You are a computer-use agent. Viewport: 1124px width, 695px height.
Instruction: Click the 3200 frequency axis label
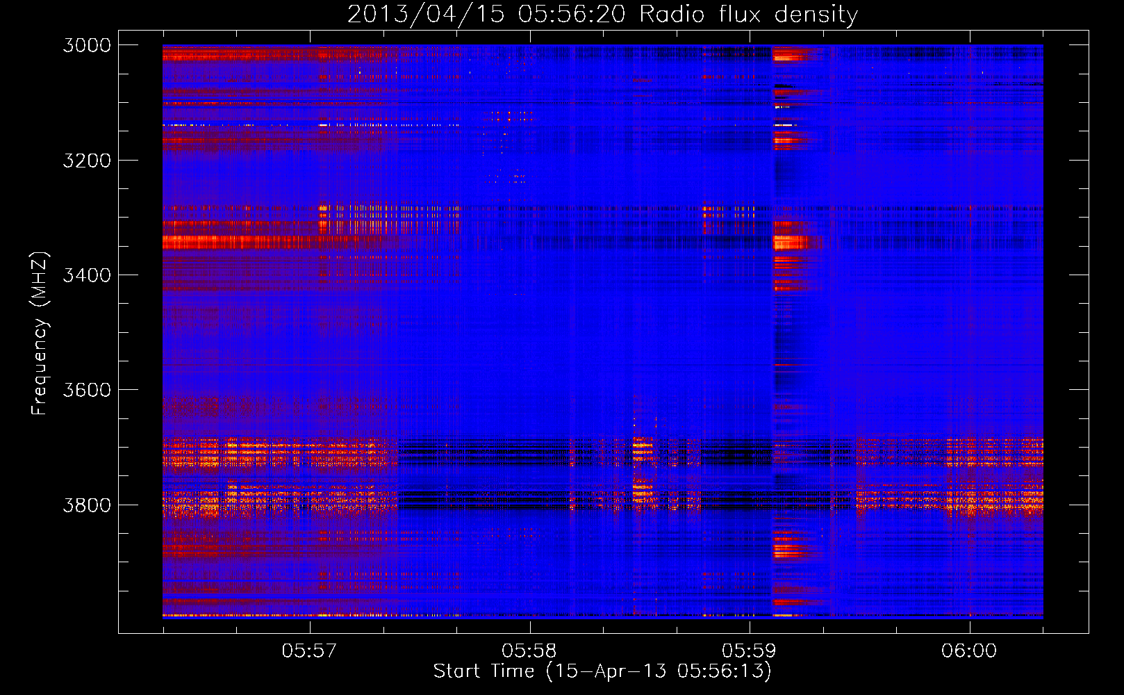pyautogui.click(x=87, y=161)
